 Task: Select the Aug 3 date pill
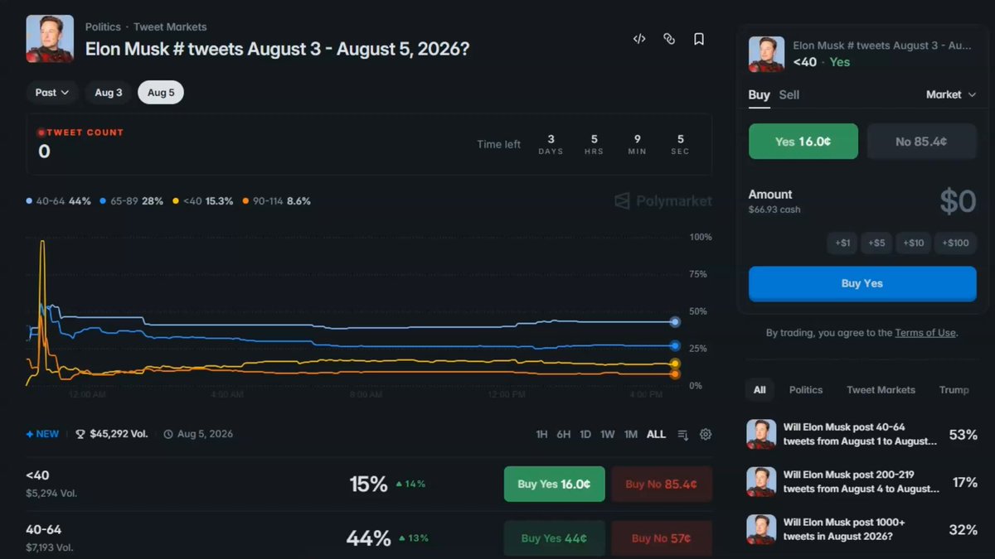point(109,93)
